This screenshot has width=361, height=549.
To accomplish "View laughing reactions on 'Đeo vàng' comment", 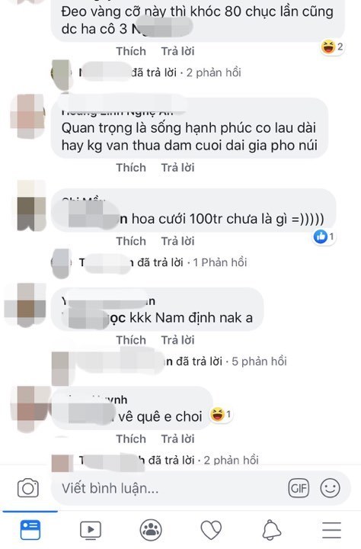I will pyautogui.click(x=332, y=47).
